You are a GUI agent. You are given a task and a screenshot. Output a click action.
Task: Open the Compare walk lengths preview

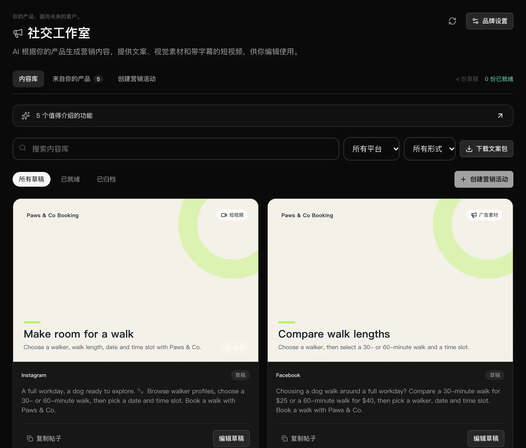click(390, 280)
